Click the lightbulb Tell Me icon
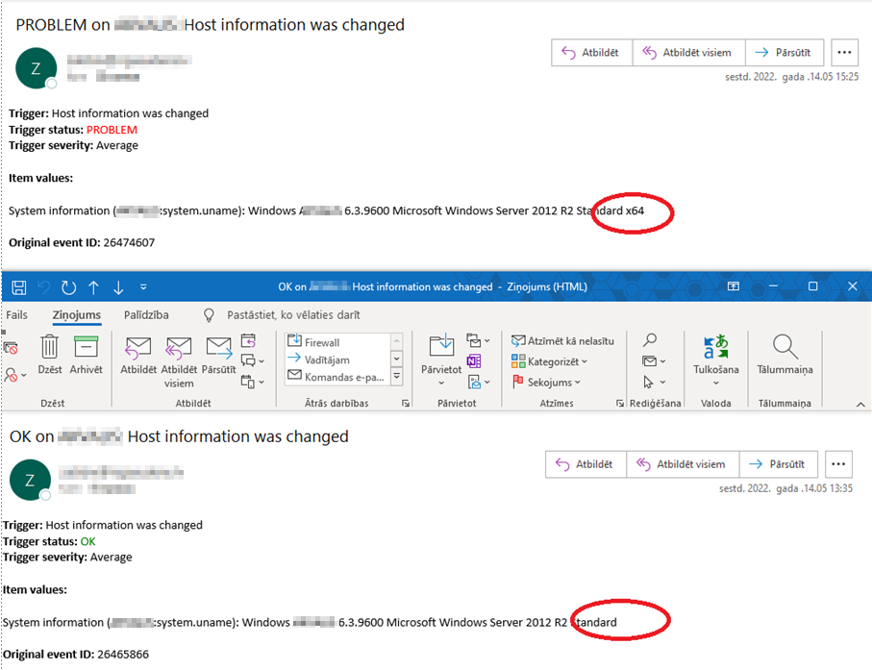This screenshot has width=872, height=670. click(209, 315)
